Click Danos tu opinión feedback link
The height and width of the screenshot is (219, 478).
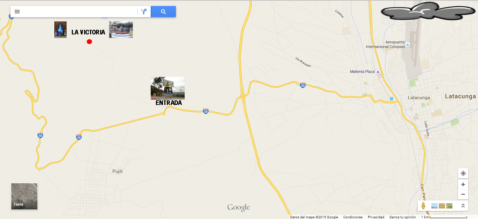tap(403, 217)
